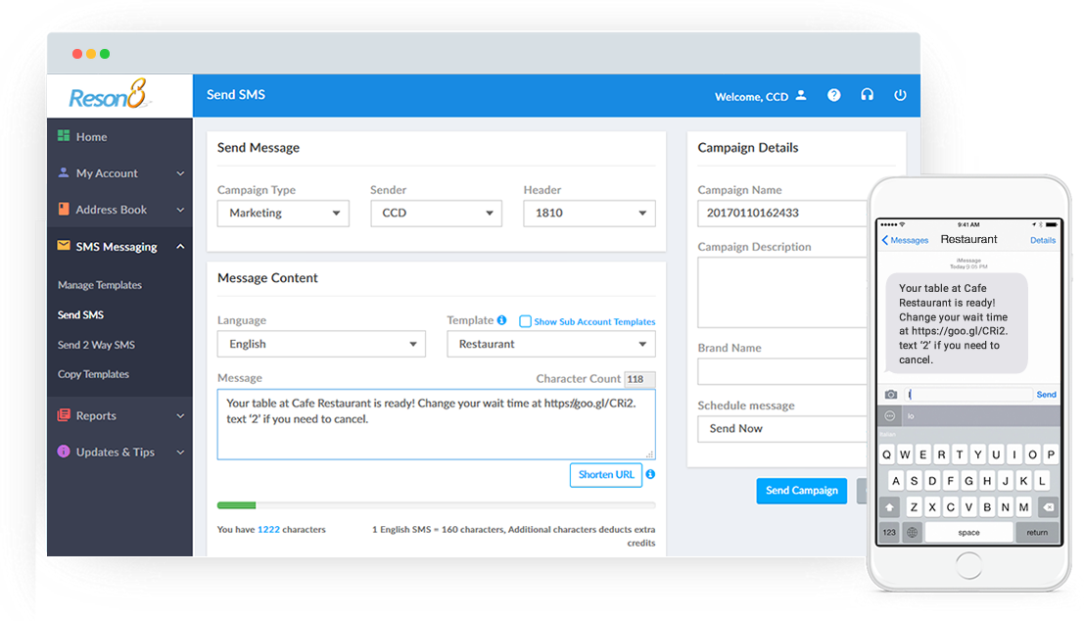Open the help question mark icon
Image resolution: width=1084 pixels, height=621 pixels.
(833, 95)
